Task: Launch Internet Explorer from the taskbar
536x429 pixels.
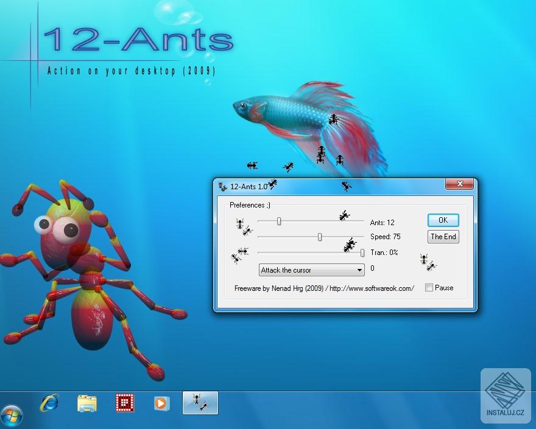Action: tap(51, 402)
